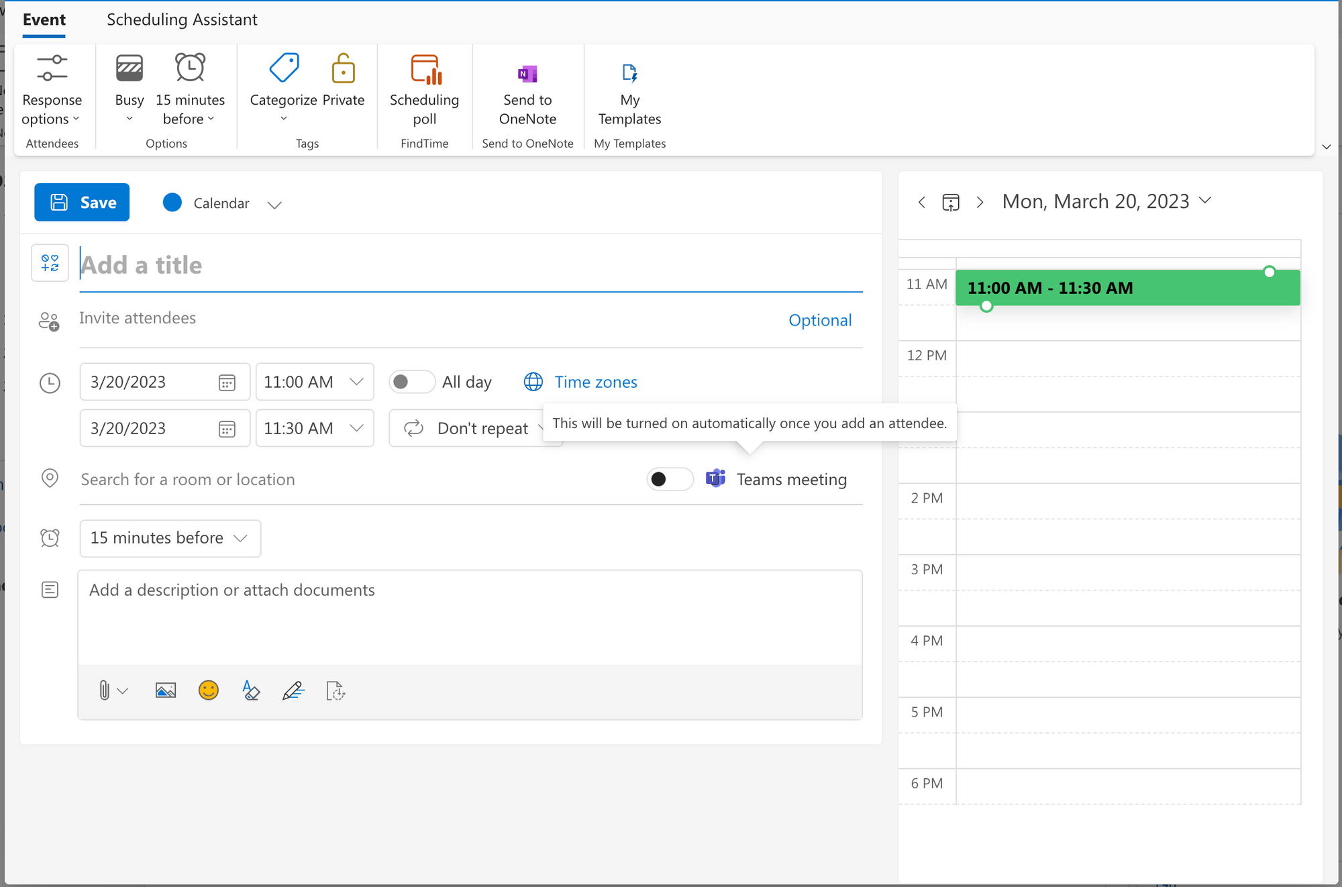Click the Time zones link
Viewport: 1342px width, 887px height.
pos(595,381)
